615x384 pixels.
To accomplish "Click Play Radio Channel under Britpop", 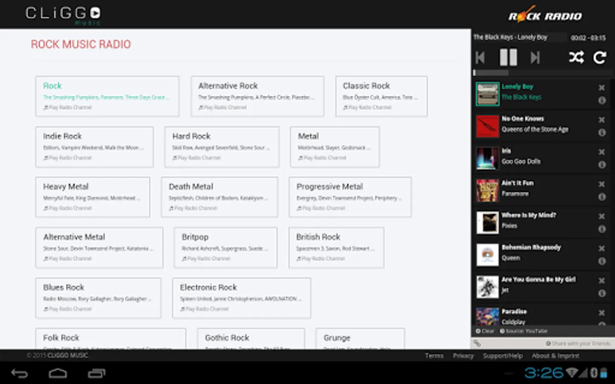I will pos(206,259).
